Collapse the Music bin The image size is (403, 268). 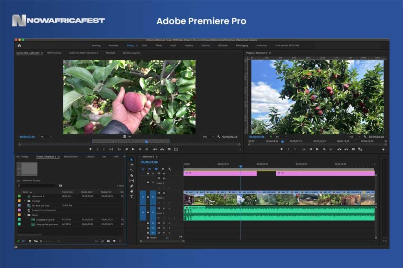coord(24,215)
